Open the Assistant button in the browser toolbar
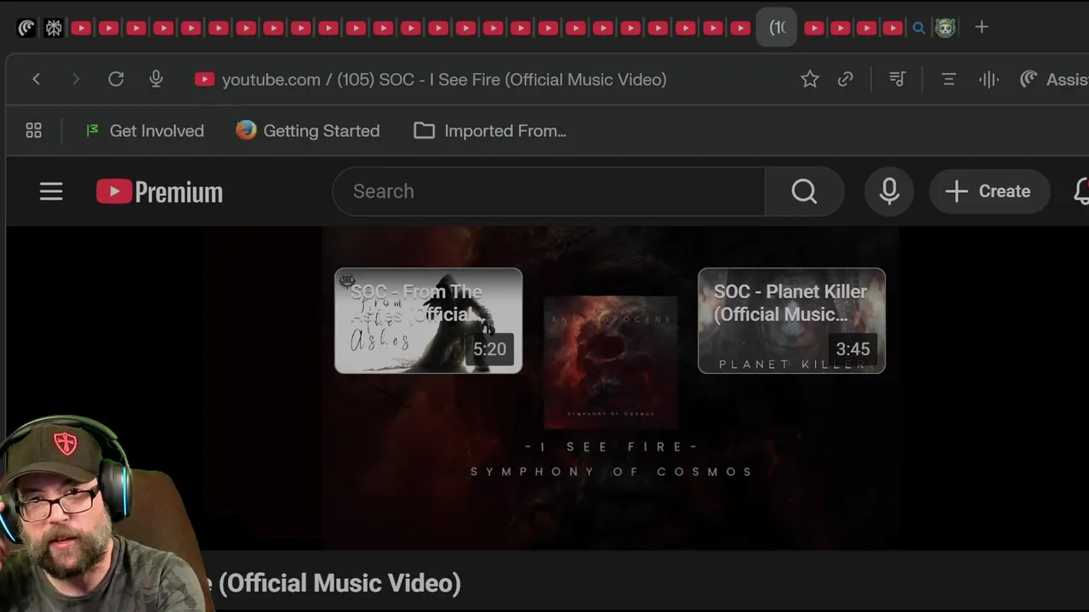The image size is (1089, 612). [1054, 79]
